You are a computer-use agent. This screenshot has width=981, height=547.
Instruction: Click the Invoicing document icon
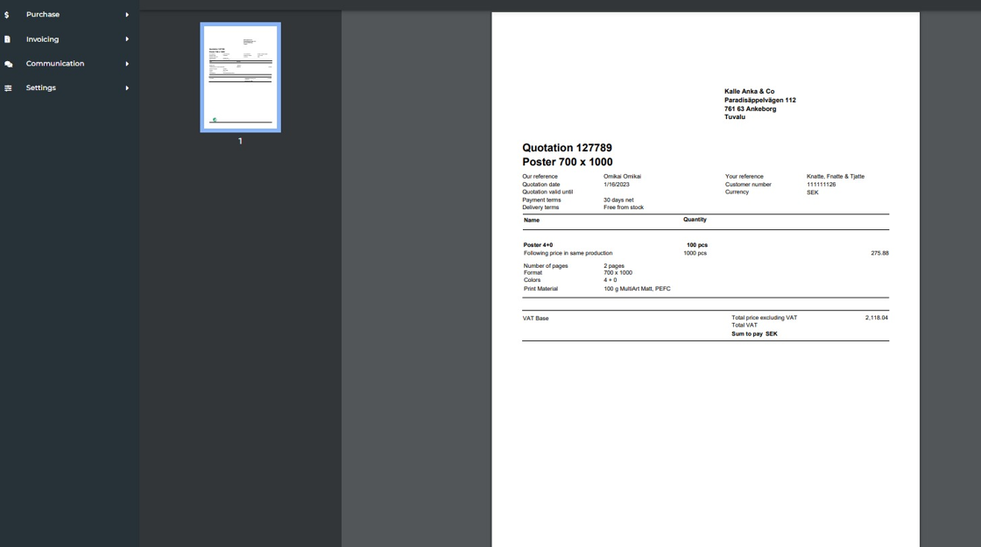[8, 39]
